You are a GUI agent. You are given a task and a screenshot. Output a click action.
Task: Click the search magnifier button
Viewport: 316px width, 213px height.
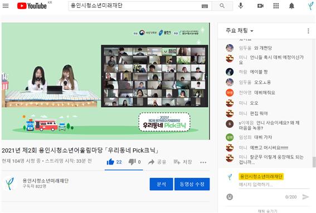click(222, 6)
